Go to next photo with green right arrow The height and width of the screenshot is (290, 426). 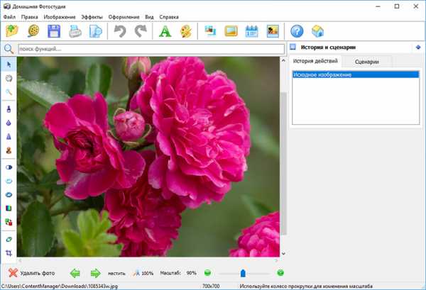pos(95,273)
